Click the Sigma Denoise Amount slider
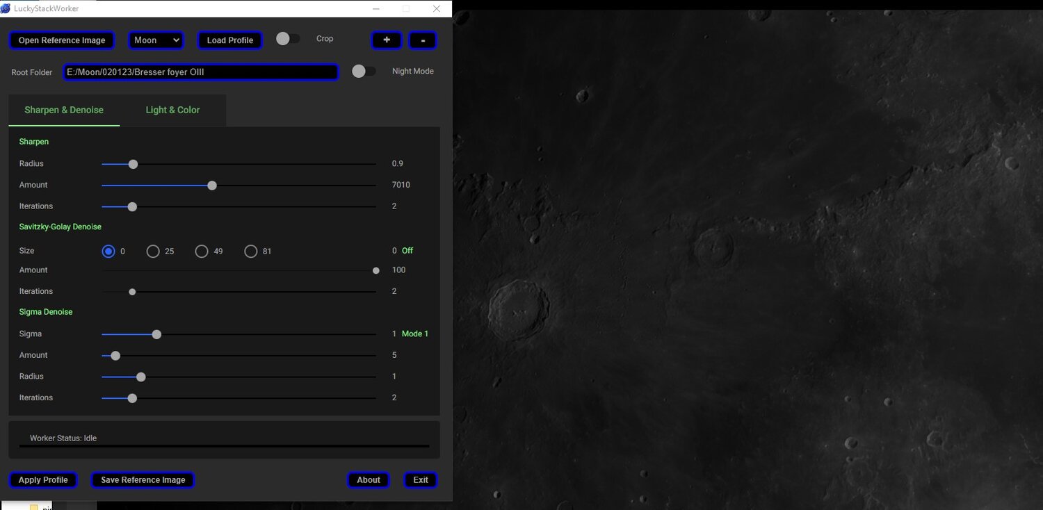 (x=238, y=356)
